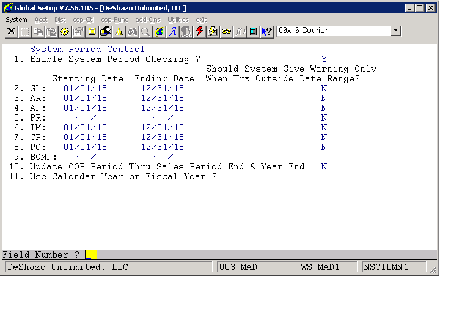This screenshot has height=331, width=451.
Task: Click the IM starting date 01/01/15
Action: (85, 128)
